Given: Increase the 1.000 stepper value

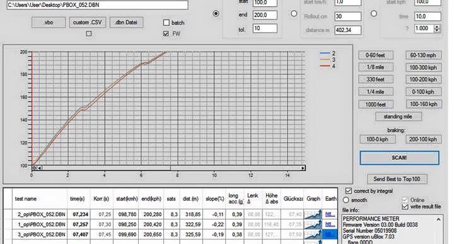Looking at the screenshot, I should click(x=437, y=26).
